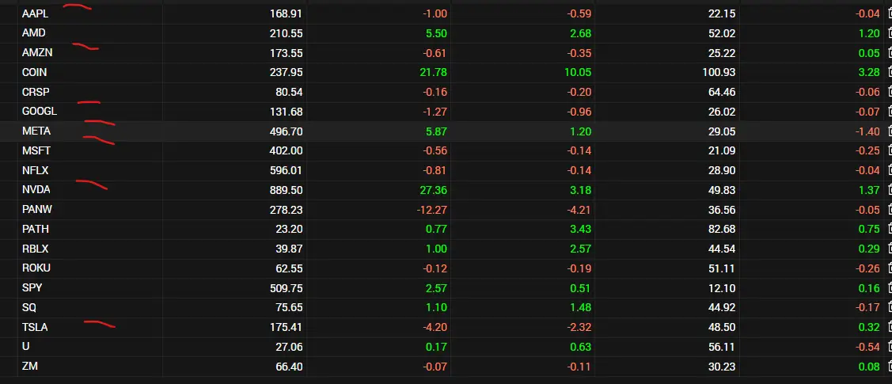Remove PATH via its trash icon
This screenshot has width=892, height=384.
click(x=890, y=229)
